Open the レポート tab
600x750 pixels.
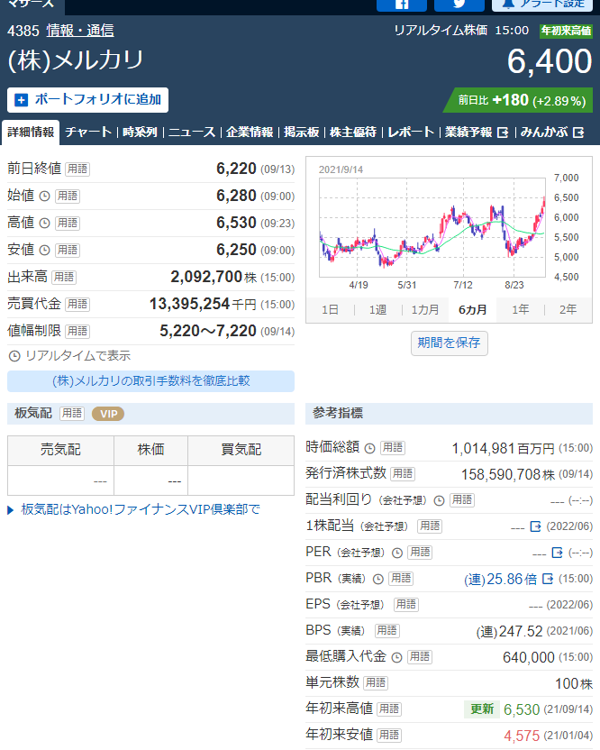(411, 132)
